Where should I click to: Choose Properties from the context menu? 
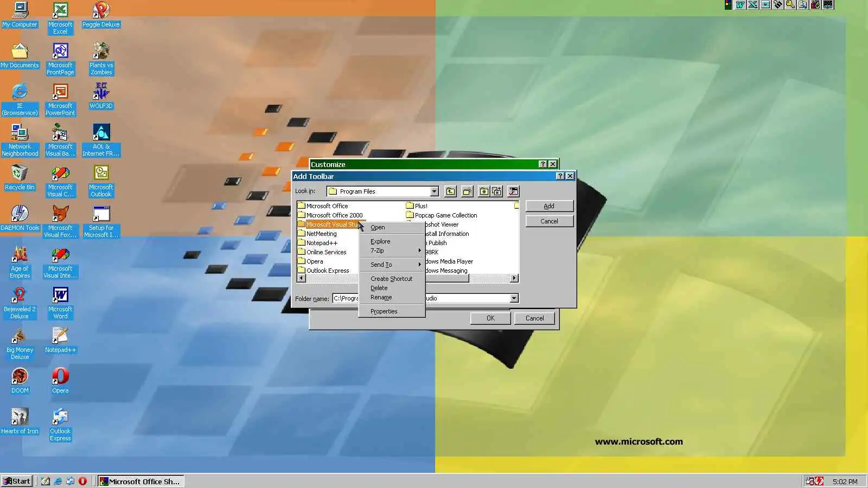coord(392,311)
